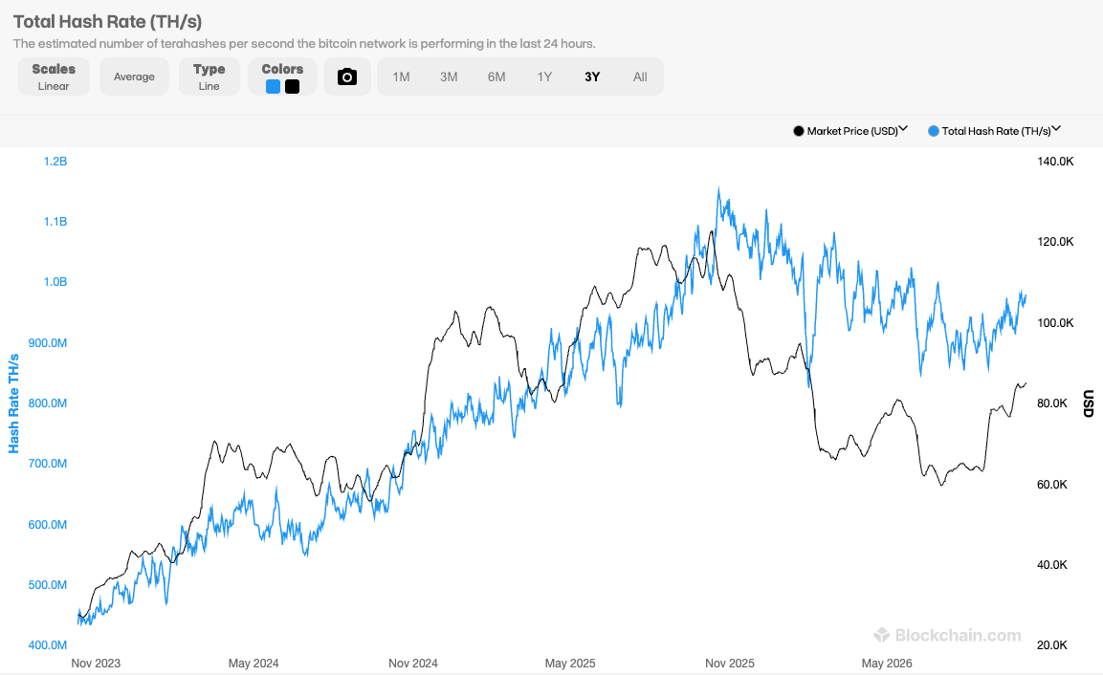Screen dimensions: 1103x675
Task: Expand the Market Price (USD) dropdown arrow
Action: tap(903, 129)
